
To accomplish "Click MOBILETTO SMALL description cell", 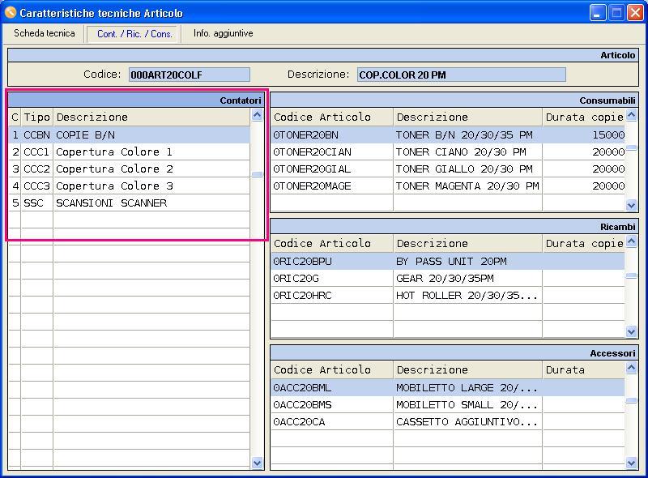I will [x=468, y=405].
